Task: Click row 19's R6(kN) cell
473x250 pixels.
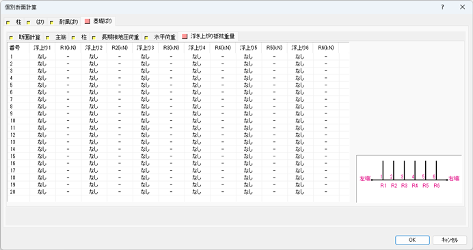Action: click(326, 184)
